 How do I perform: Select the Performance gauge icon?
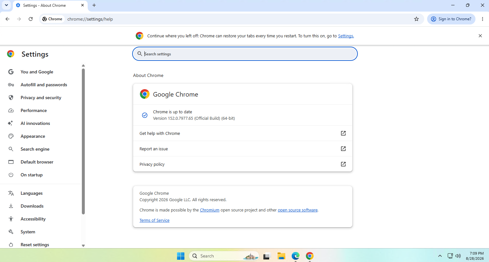click(11, 110)
